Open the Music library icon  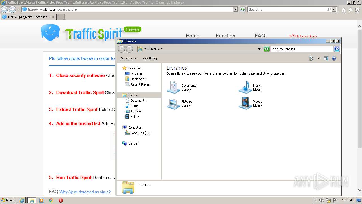(245, 87)
